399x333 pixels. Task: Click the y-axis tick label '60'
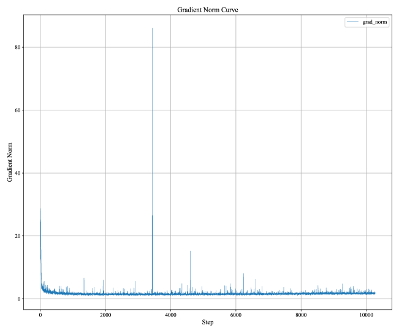(18, 110)
